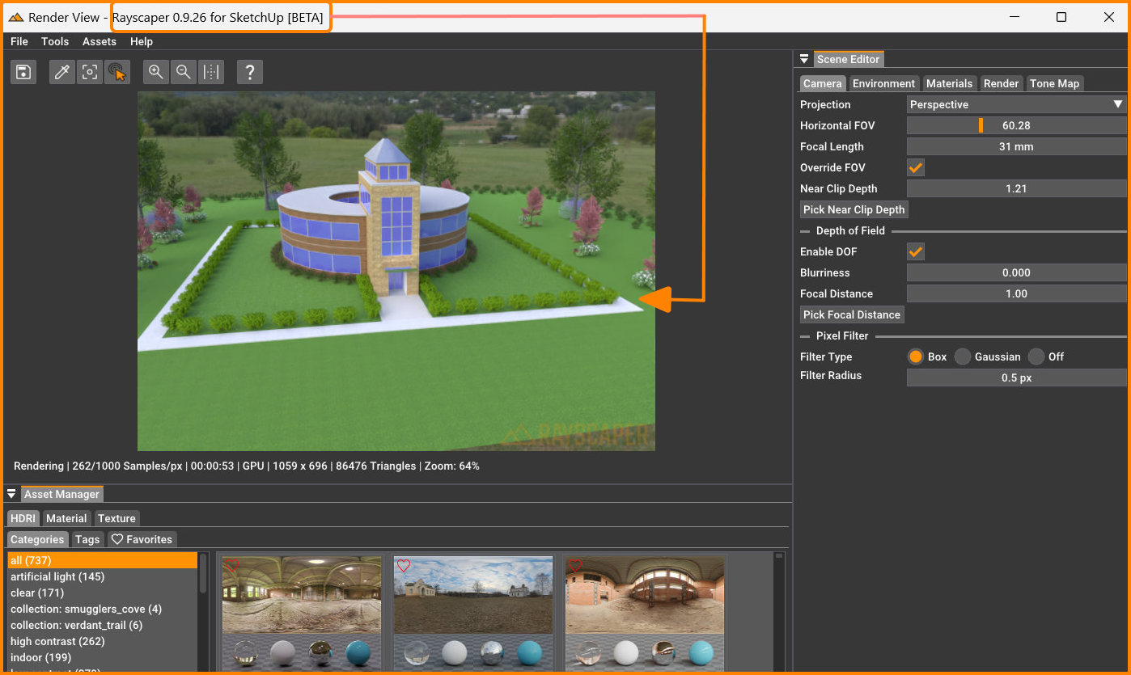This screenshot has height=675, width=1131.
Task: Disable the Override FOV checkbox
Action: pyautogui.click(x=916, y=167)
